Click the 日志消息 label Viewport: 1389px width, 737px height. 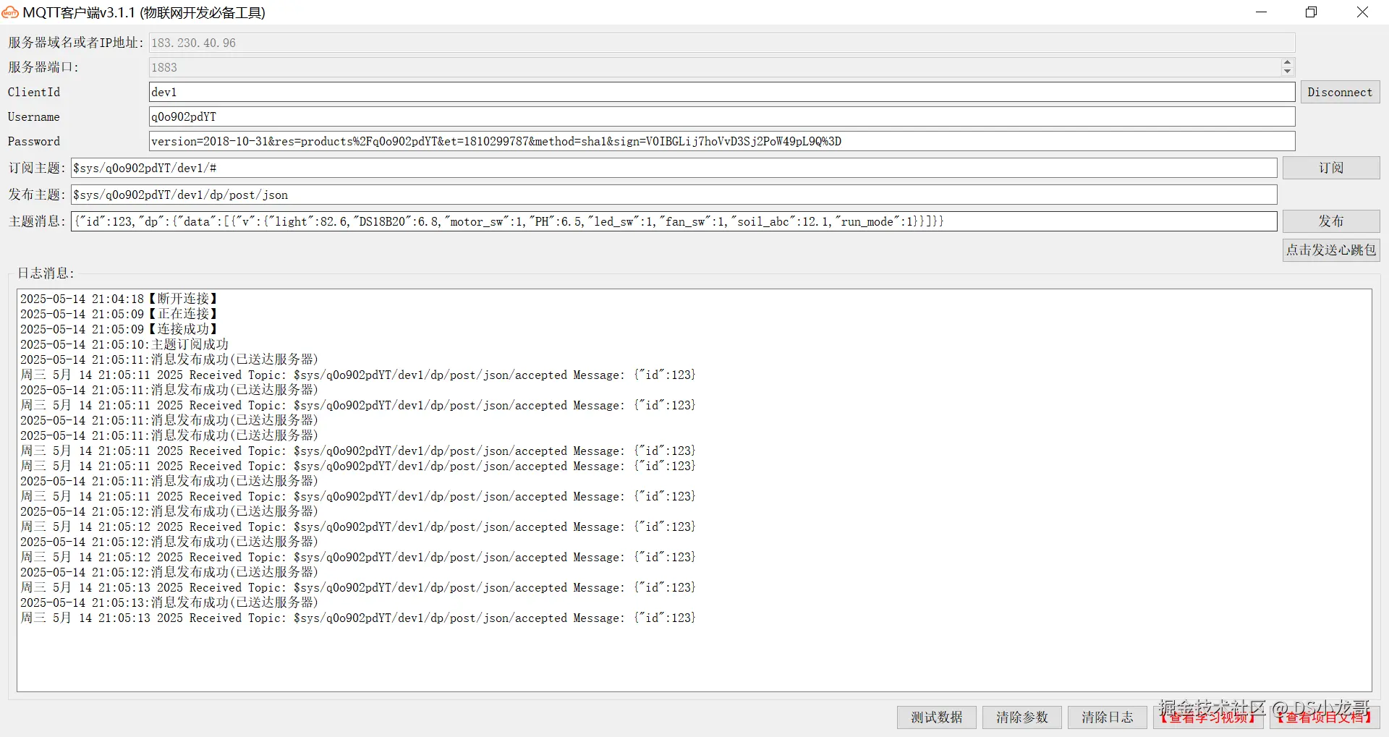point(46,273)
